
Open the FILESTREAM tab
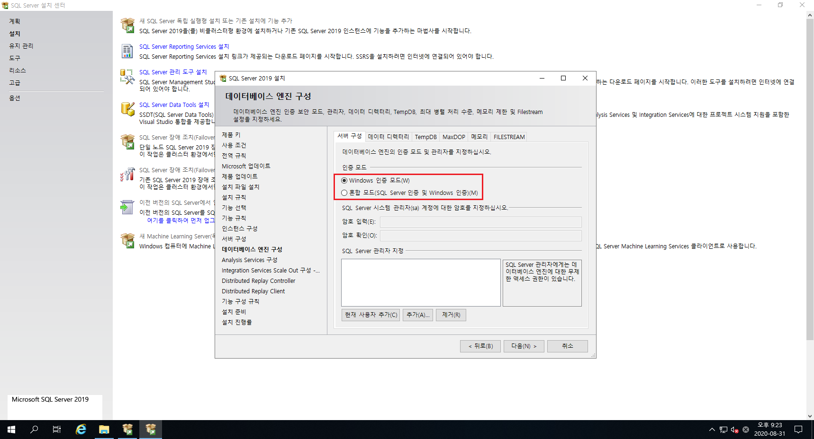pyautogui.click(x=509, y=137)
